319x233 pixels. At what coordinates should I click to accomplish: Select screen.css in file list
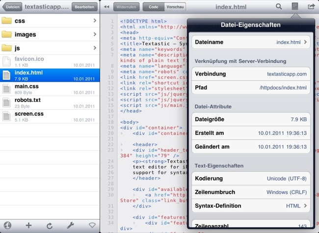coord(50,116)
